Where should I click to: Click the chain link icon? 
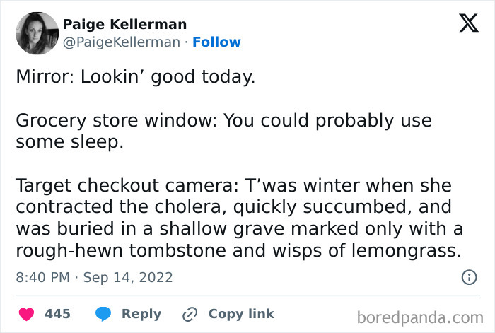tap(190, 314)
